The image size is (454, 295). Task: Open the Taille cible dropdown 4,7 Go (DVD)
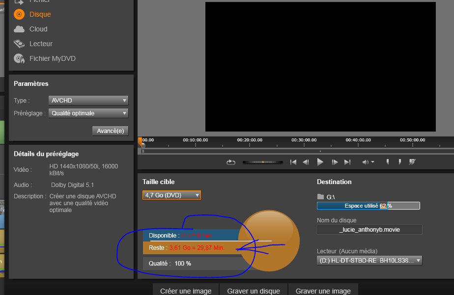171,195
